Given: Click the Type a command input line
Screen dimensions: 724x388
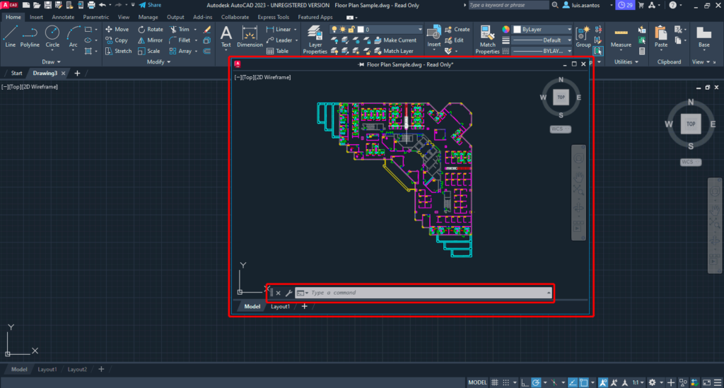Looking at the screenshot, I should [424, 293].
